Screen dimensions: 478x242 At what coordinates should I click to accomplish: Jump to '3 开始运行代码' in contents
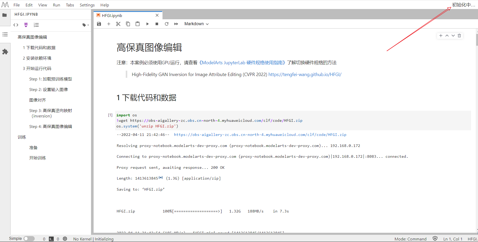click(37, 69)
